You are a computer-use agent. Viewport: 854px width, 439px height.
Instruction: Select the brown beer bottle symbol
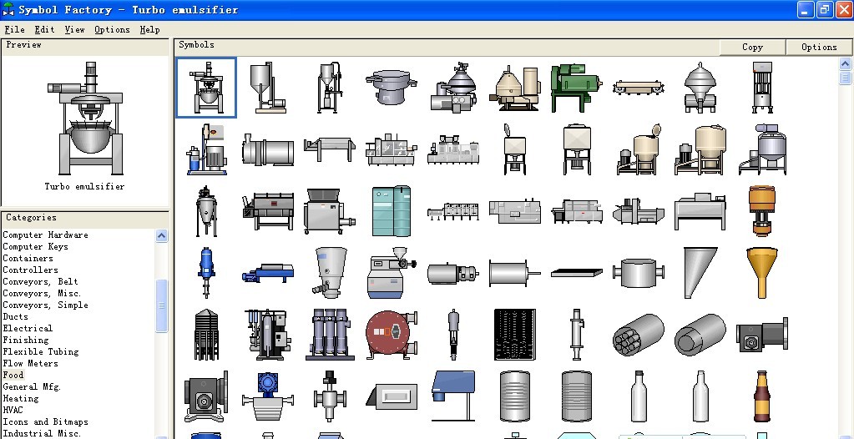tap(762, 396)
